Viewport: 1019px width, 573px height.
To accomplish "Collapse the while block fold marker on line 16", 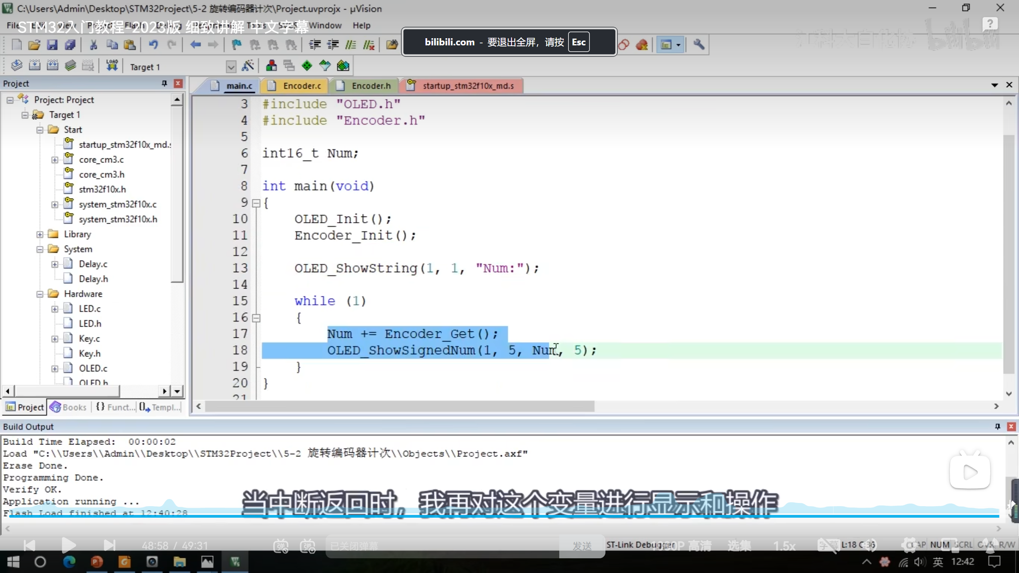I will tap(256, 318).
